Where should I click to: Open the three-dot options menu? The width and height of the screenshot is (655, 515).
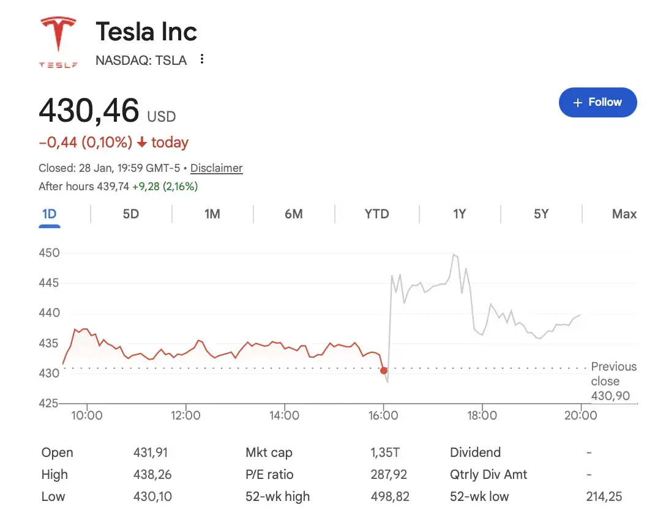(201, 59)
